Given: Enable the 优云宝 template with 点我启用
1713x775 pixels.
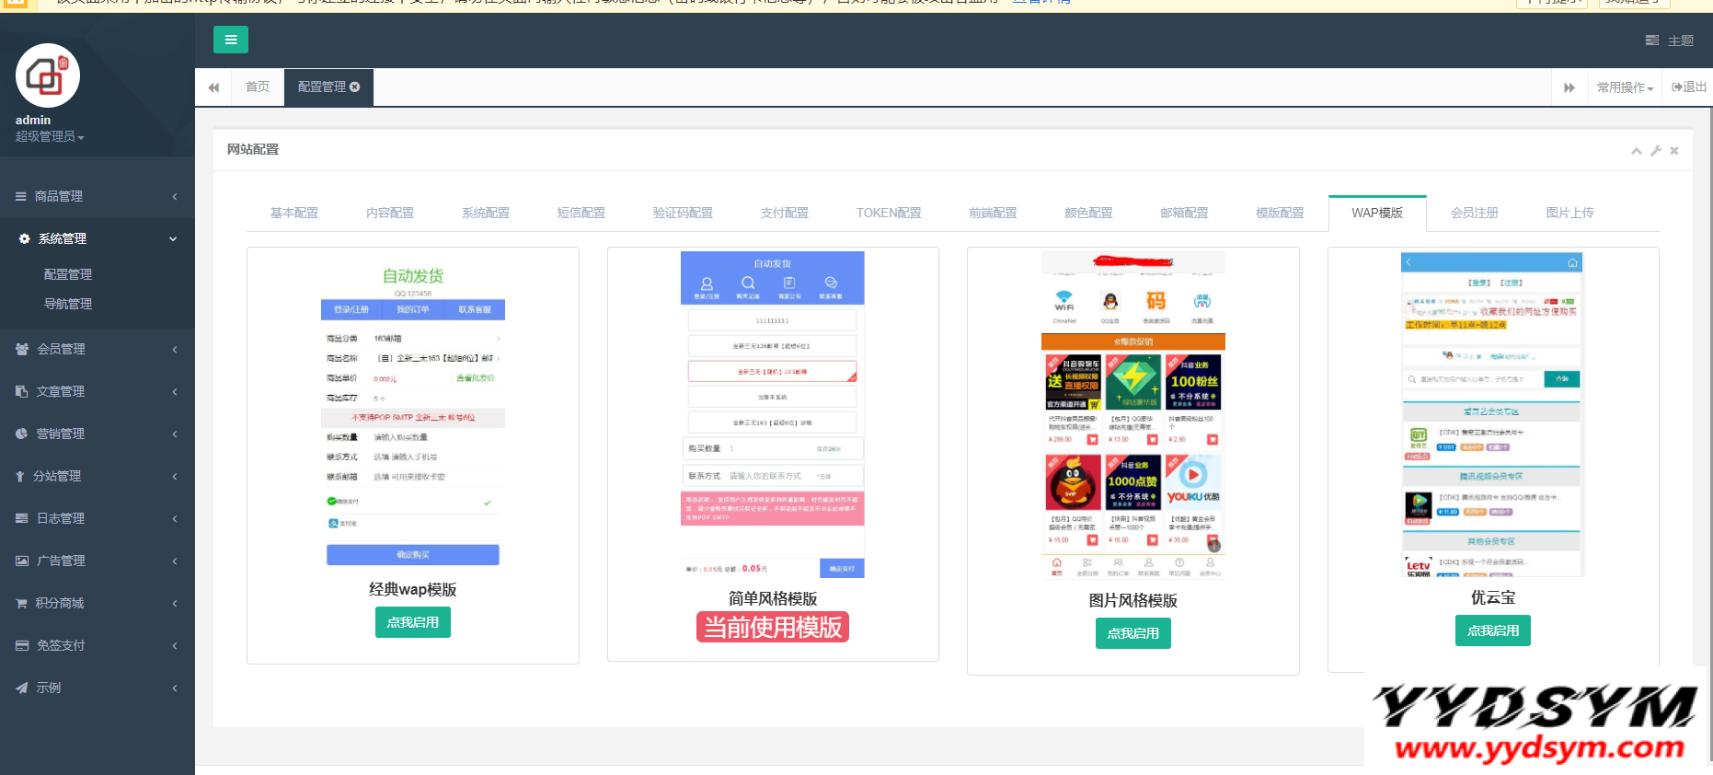Looking at the screenshot, I should pos(1493,630).
